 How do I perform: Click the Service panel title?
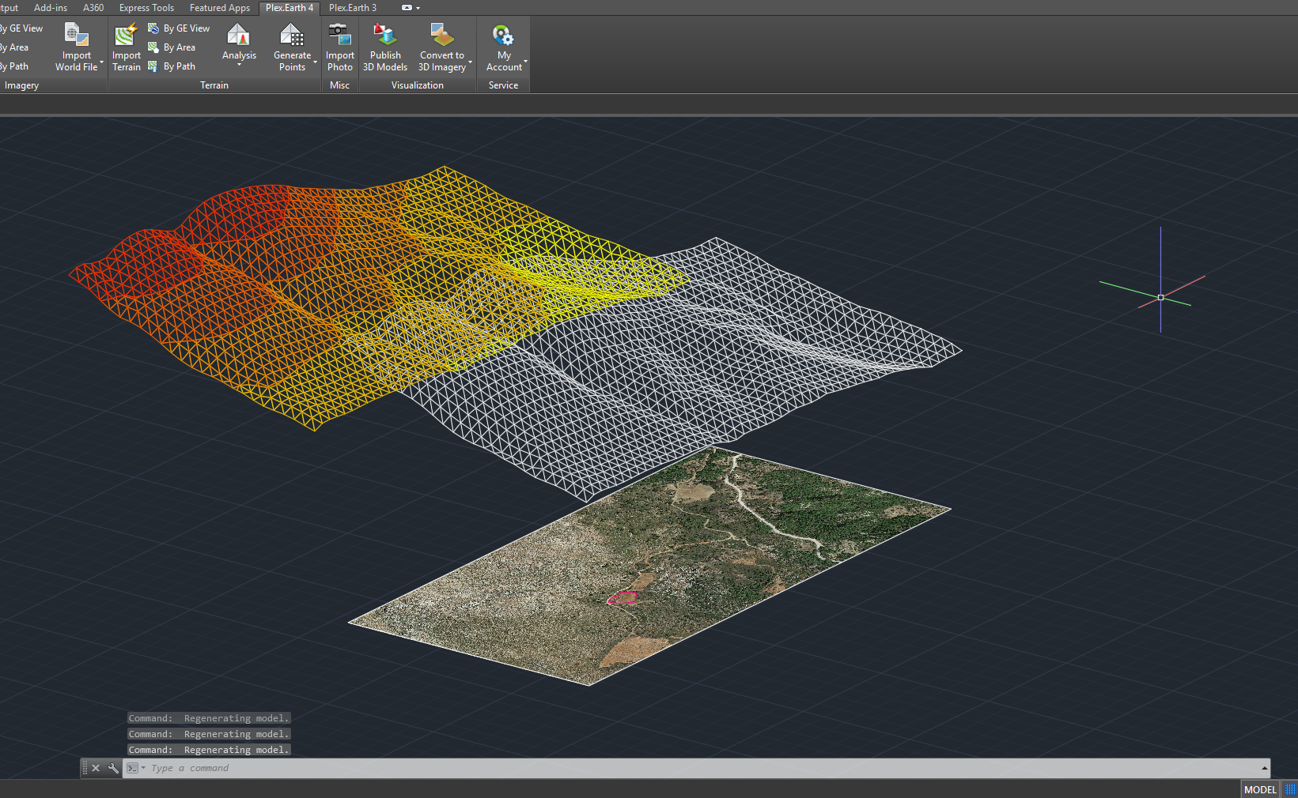(503, 85)
